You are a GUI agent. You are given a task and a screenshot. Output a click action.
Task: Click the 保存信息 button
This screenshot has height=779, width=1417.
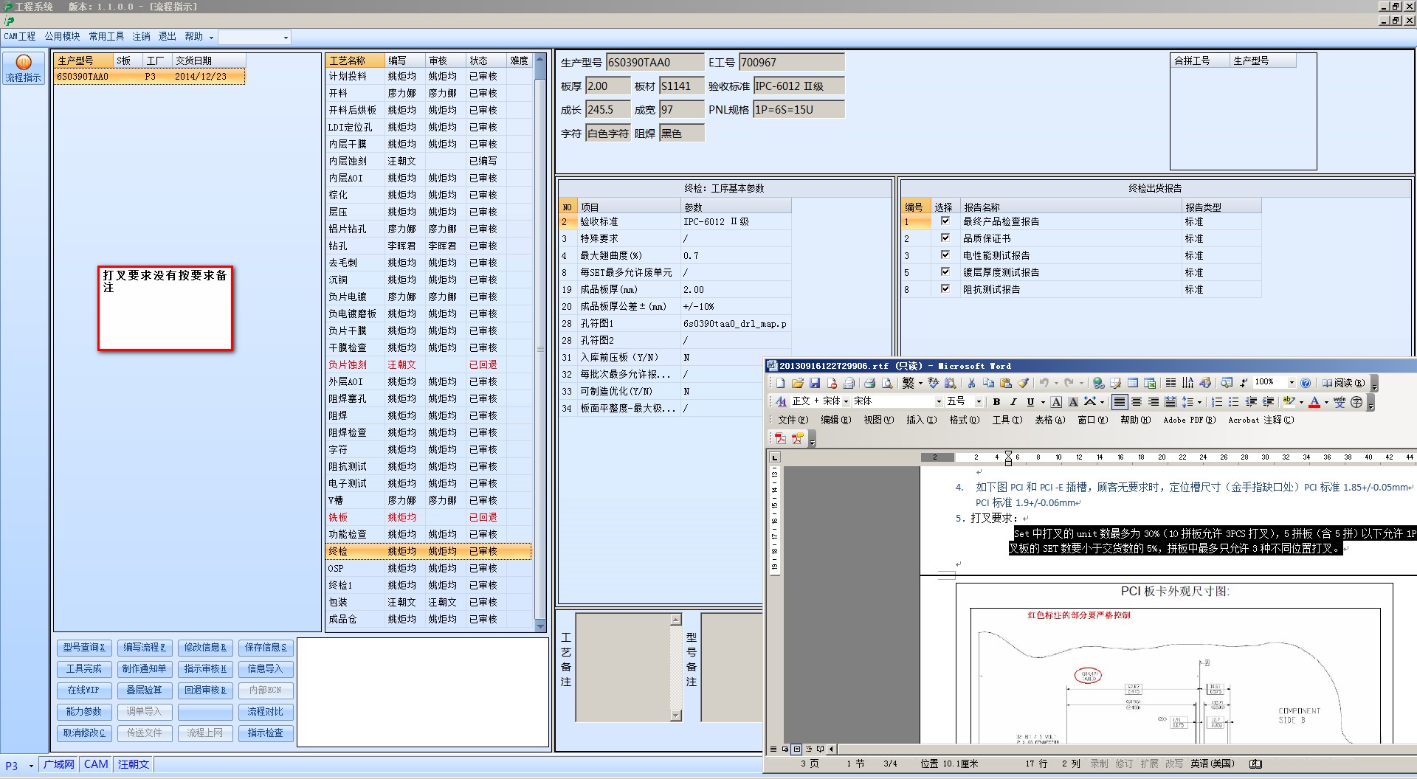coord(266,648)
